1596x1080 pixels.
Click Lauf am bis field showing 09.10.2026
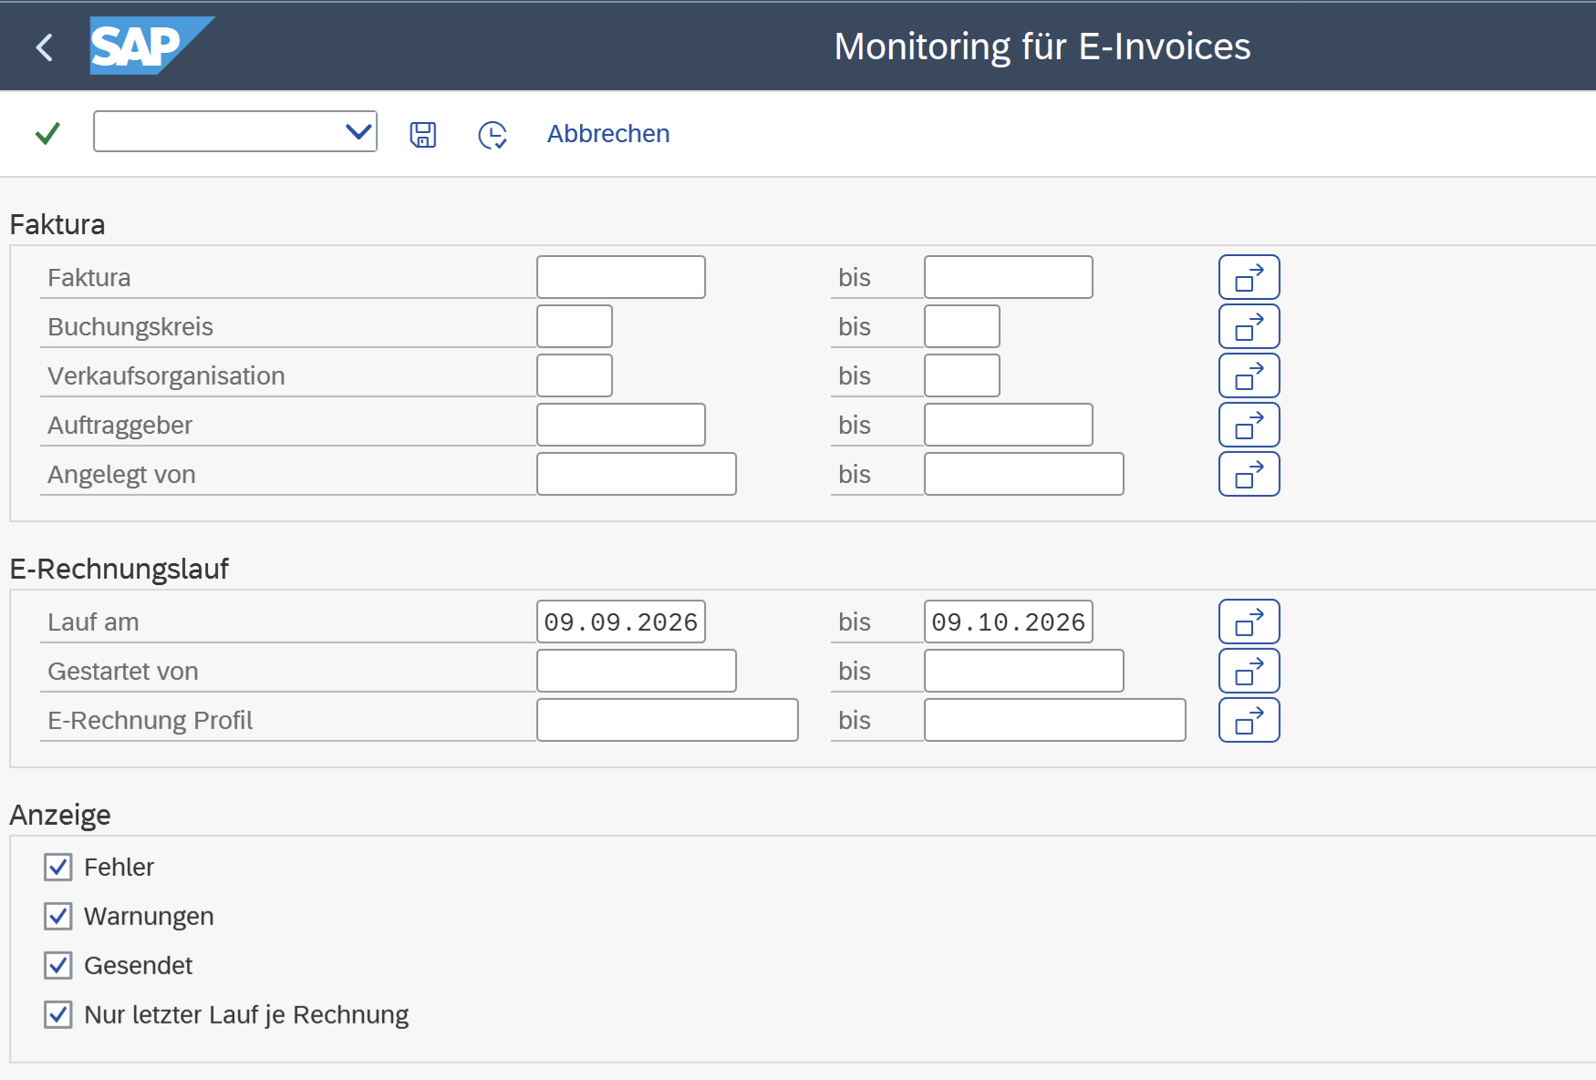coord(1009,622)
